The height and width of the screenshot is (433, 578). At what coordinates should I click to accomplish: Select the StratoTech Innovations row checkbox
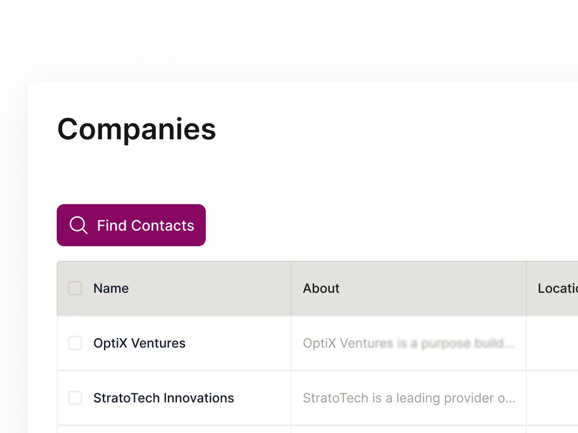point(75,398)
